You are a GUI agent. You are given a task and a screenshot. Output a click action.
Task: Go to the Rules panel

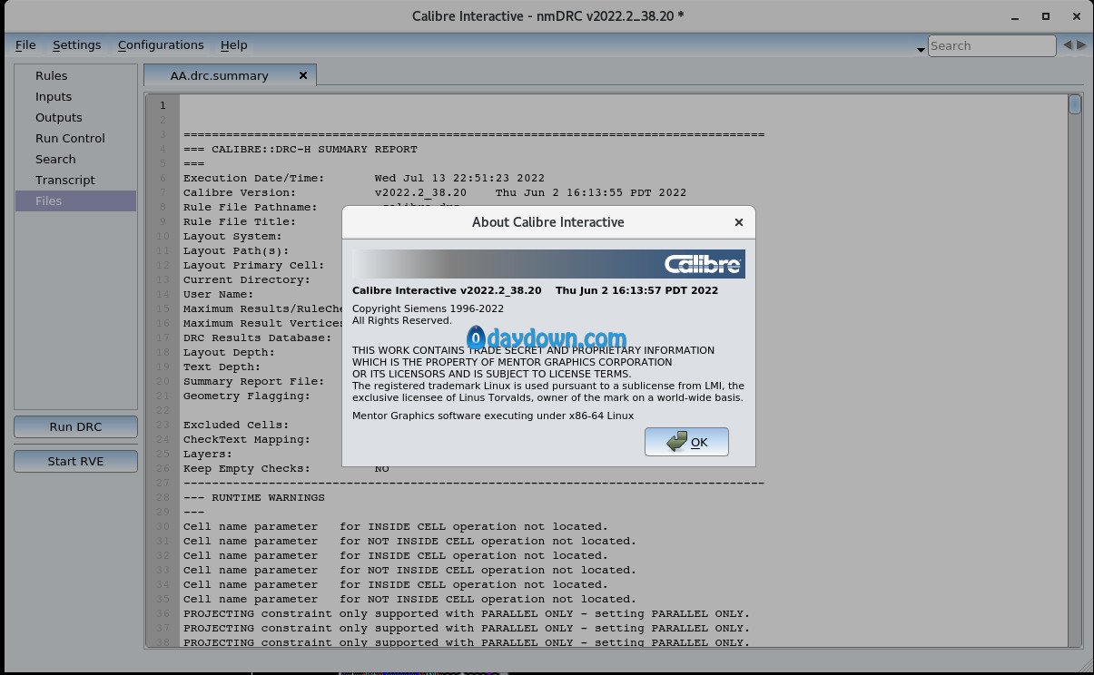(51, 75)
